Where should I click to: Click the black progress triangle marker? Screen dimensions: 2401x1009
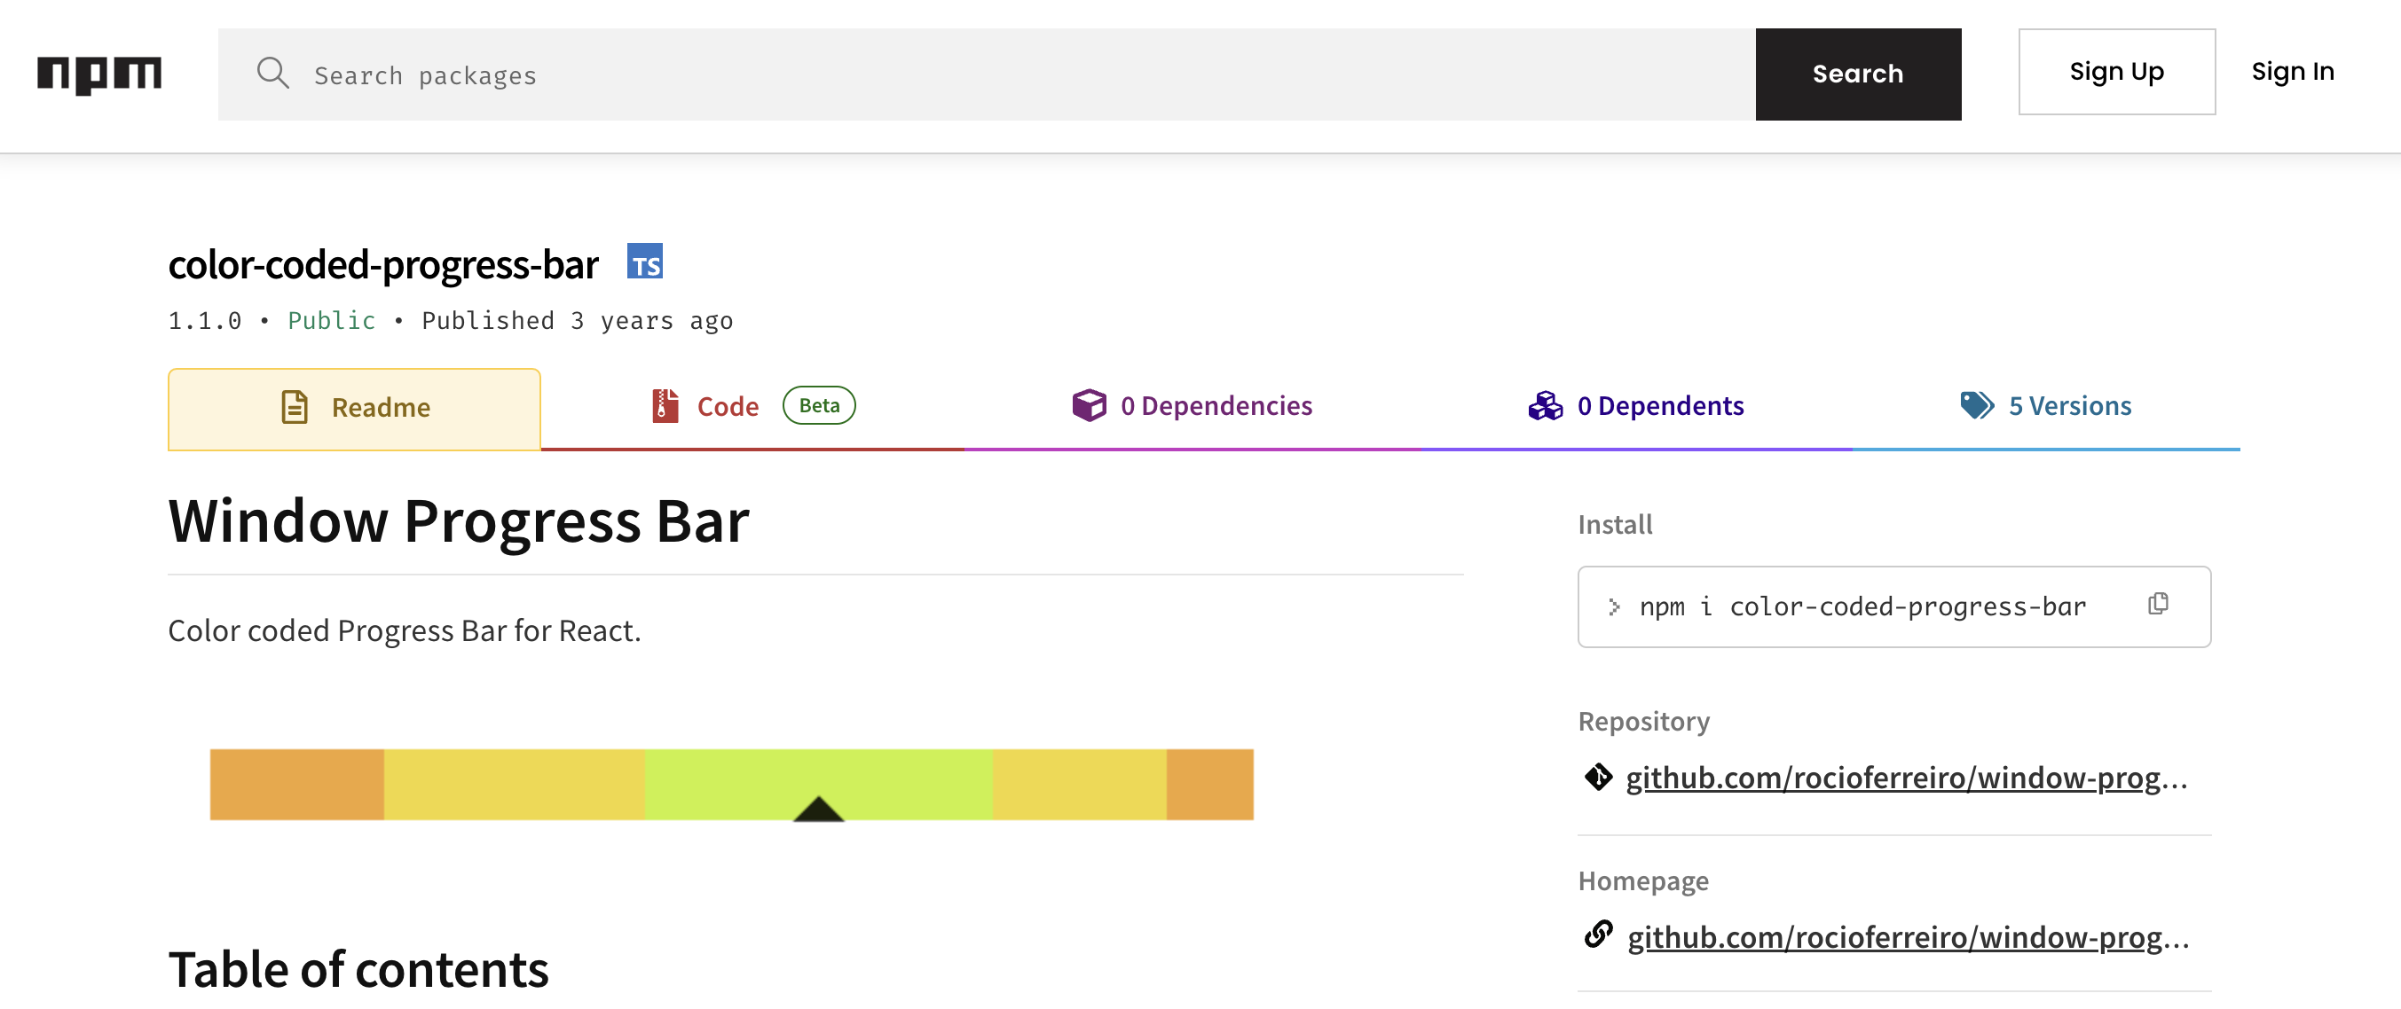click(818, 809)
